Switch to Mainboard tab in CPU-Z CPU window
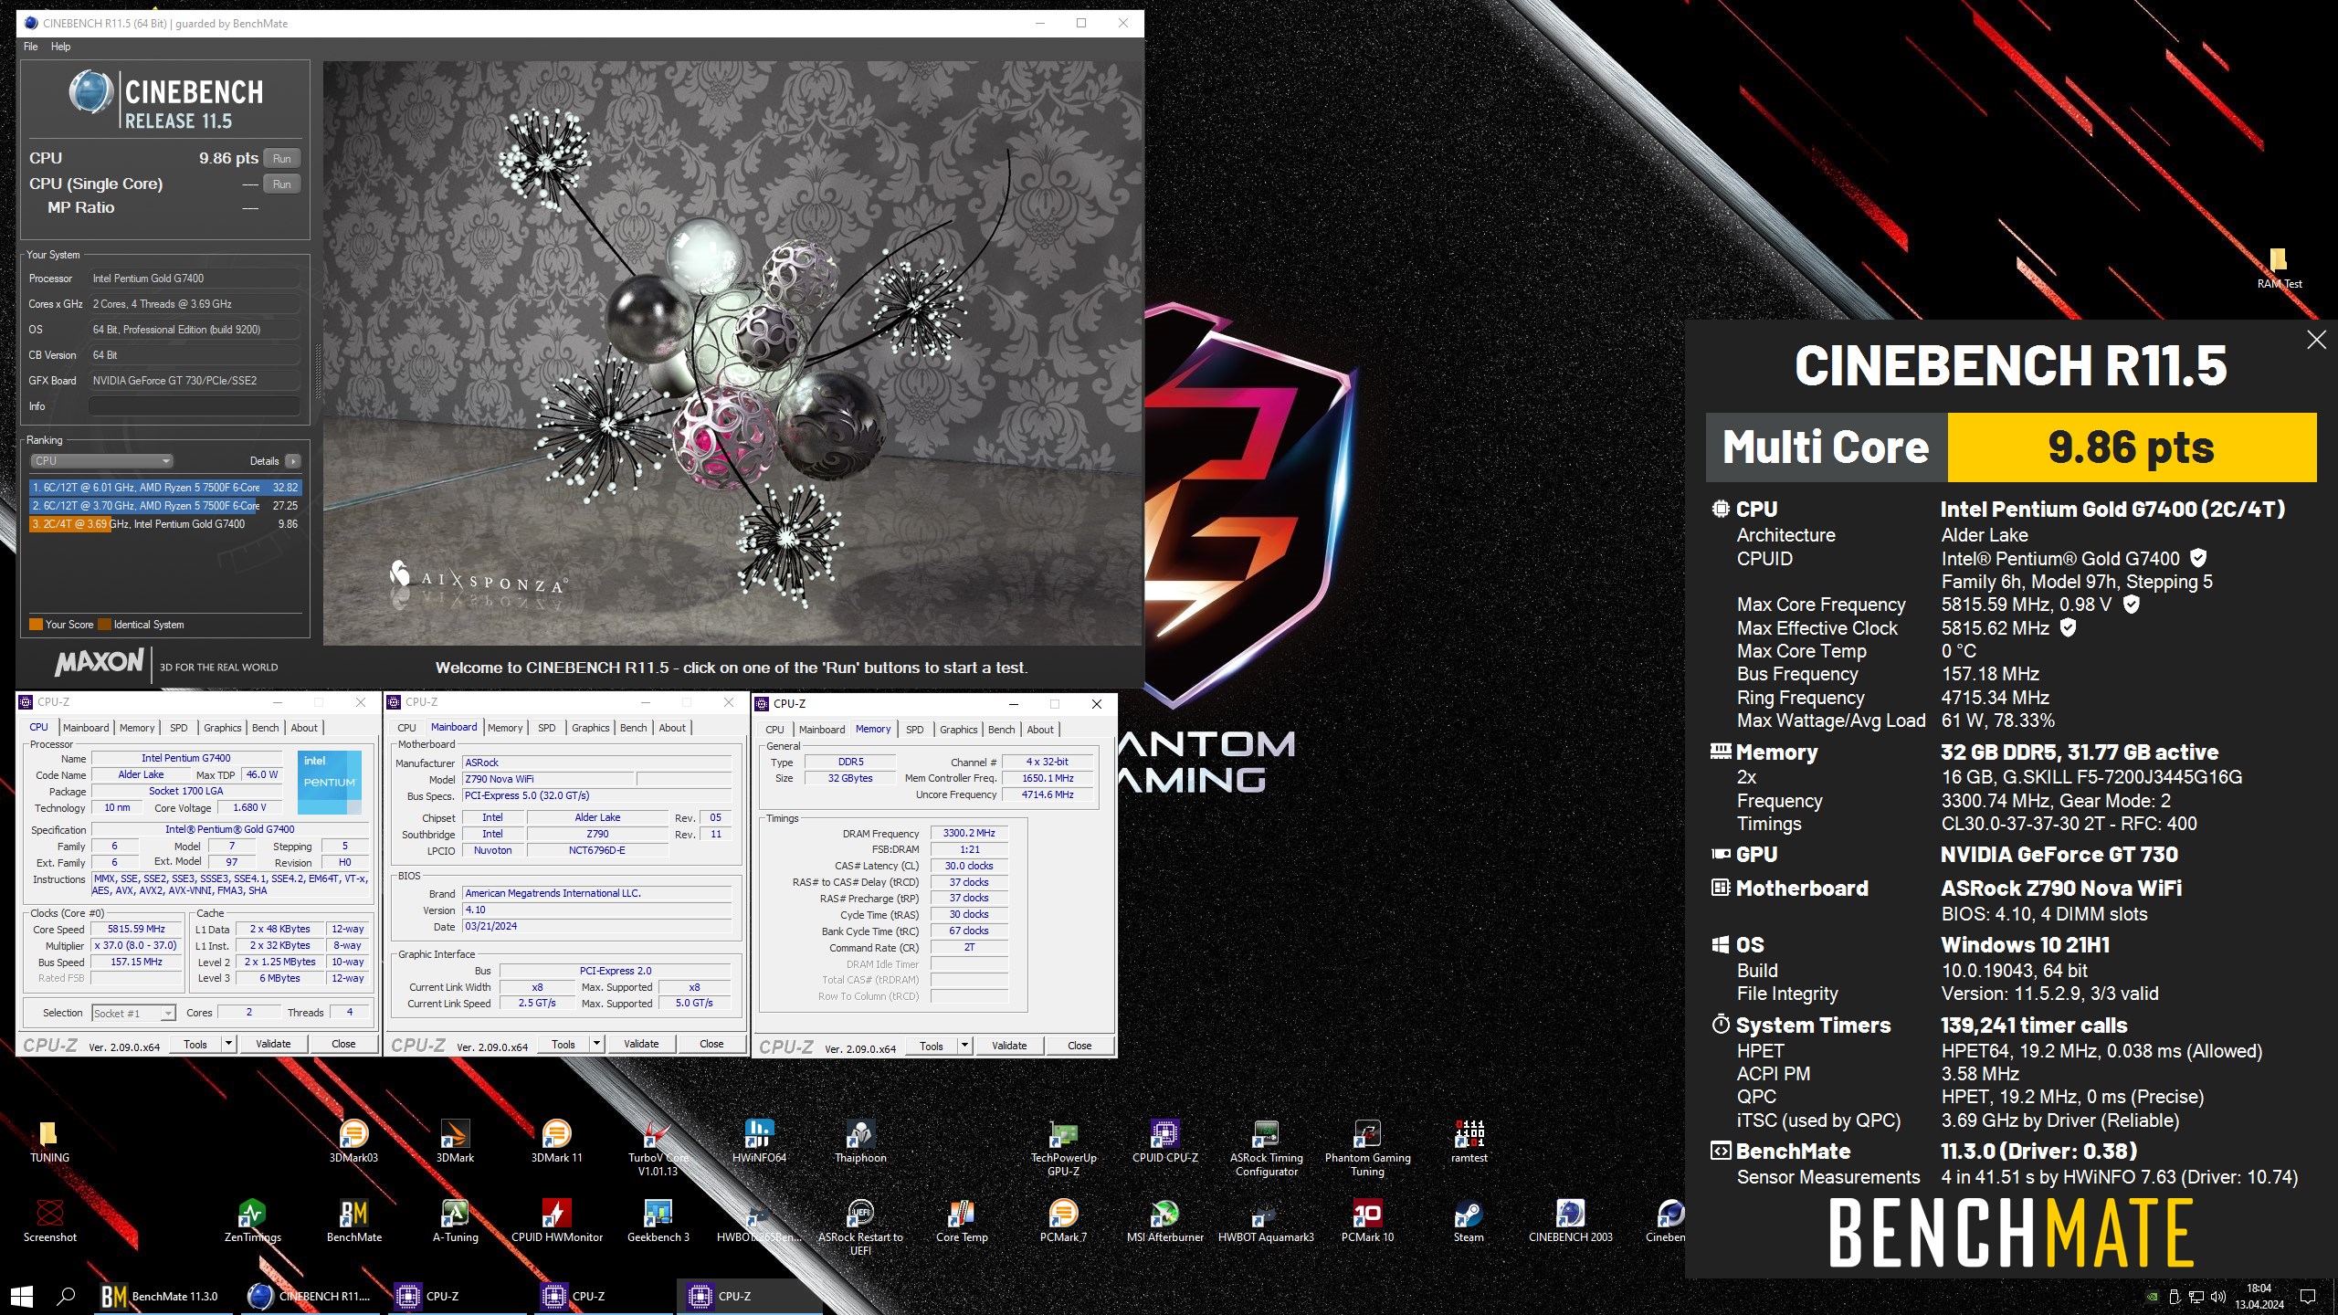 point(86,728)
